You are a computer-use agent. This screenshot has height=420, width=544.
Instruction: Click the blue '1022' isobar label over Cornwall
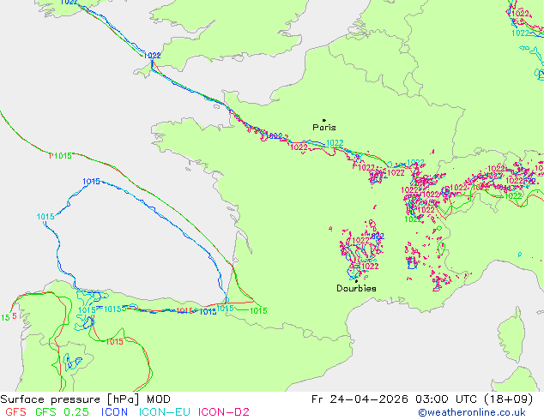[x=152, y=56]
